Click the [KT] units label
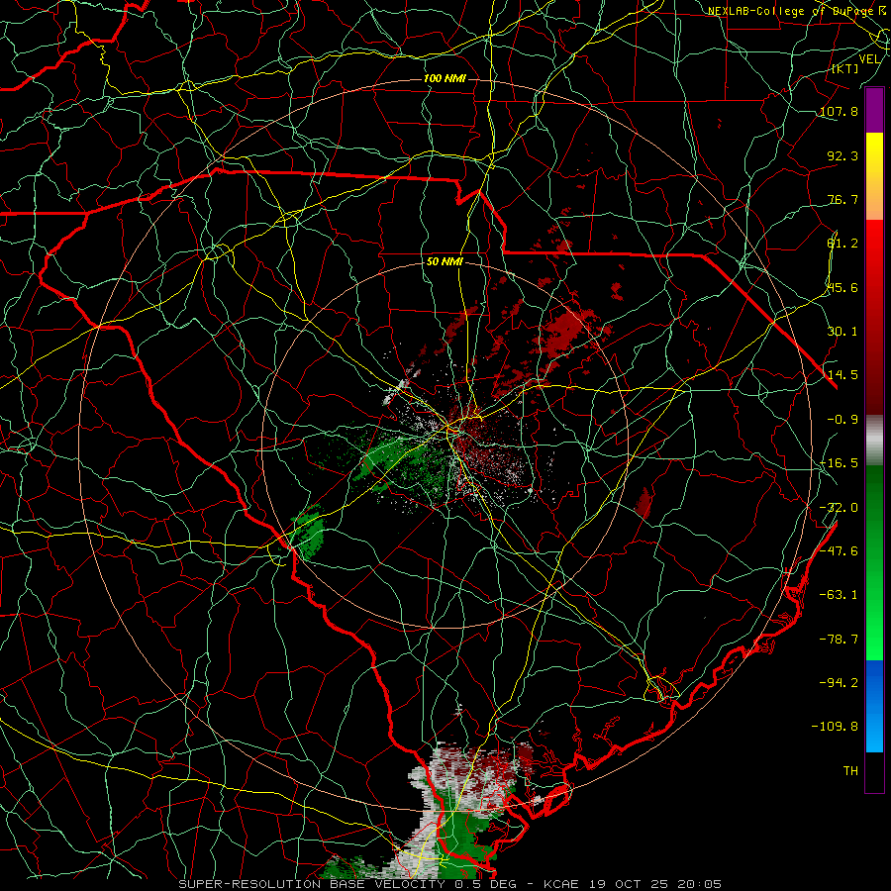Screen dimensions: 891x891 pyautogui.click(x=845, y=68)
